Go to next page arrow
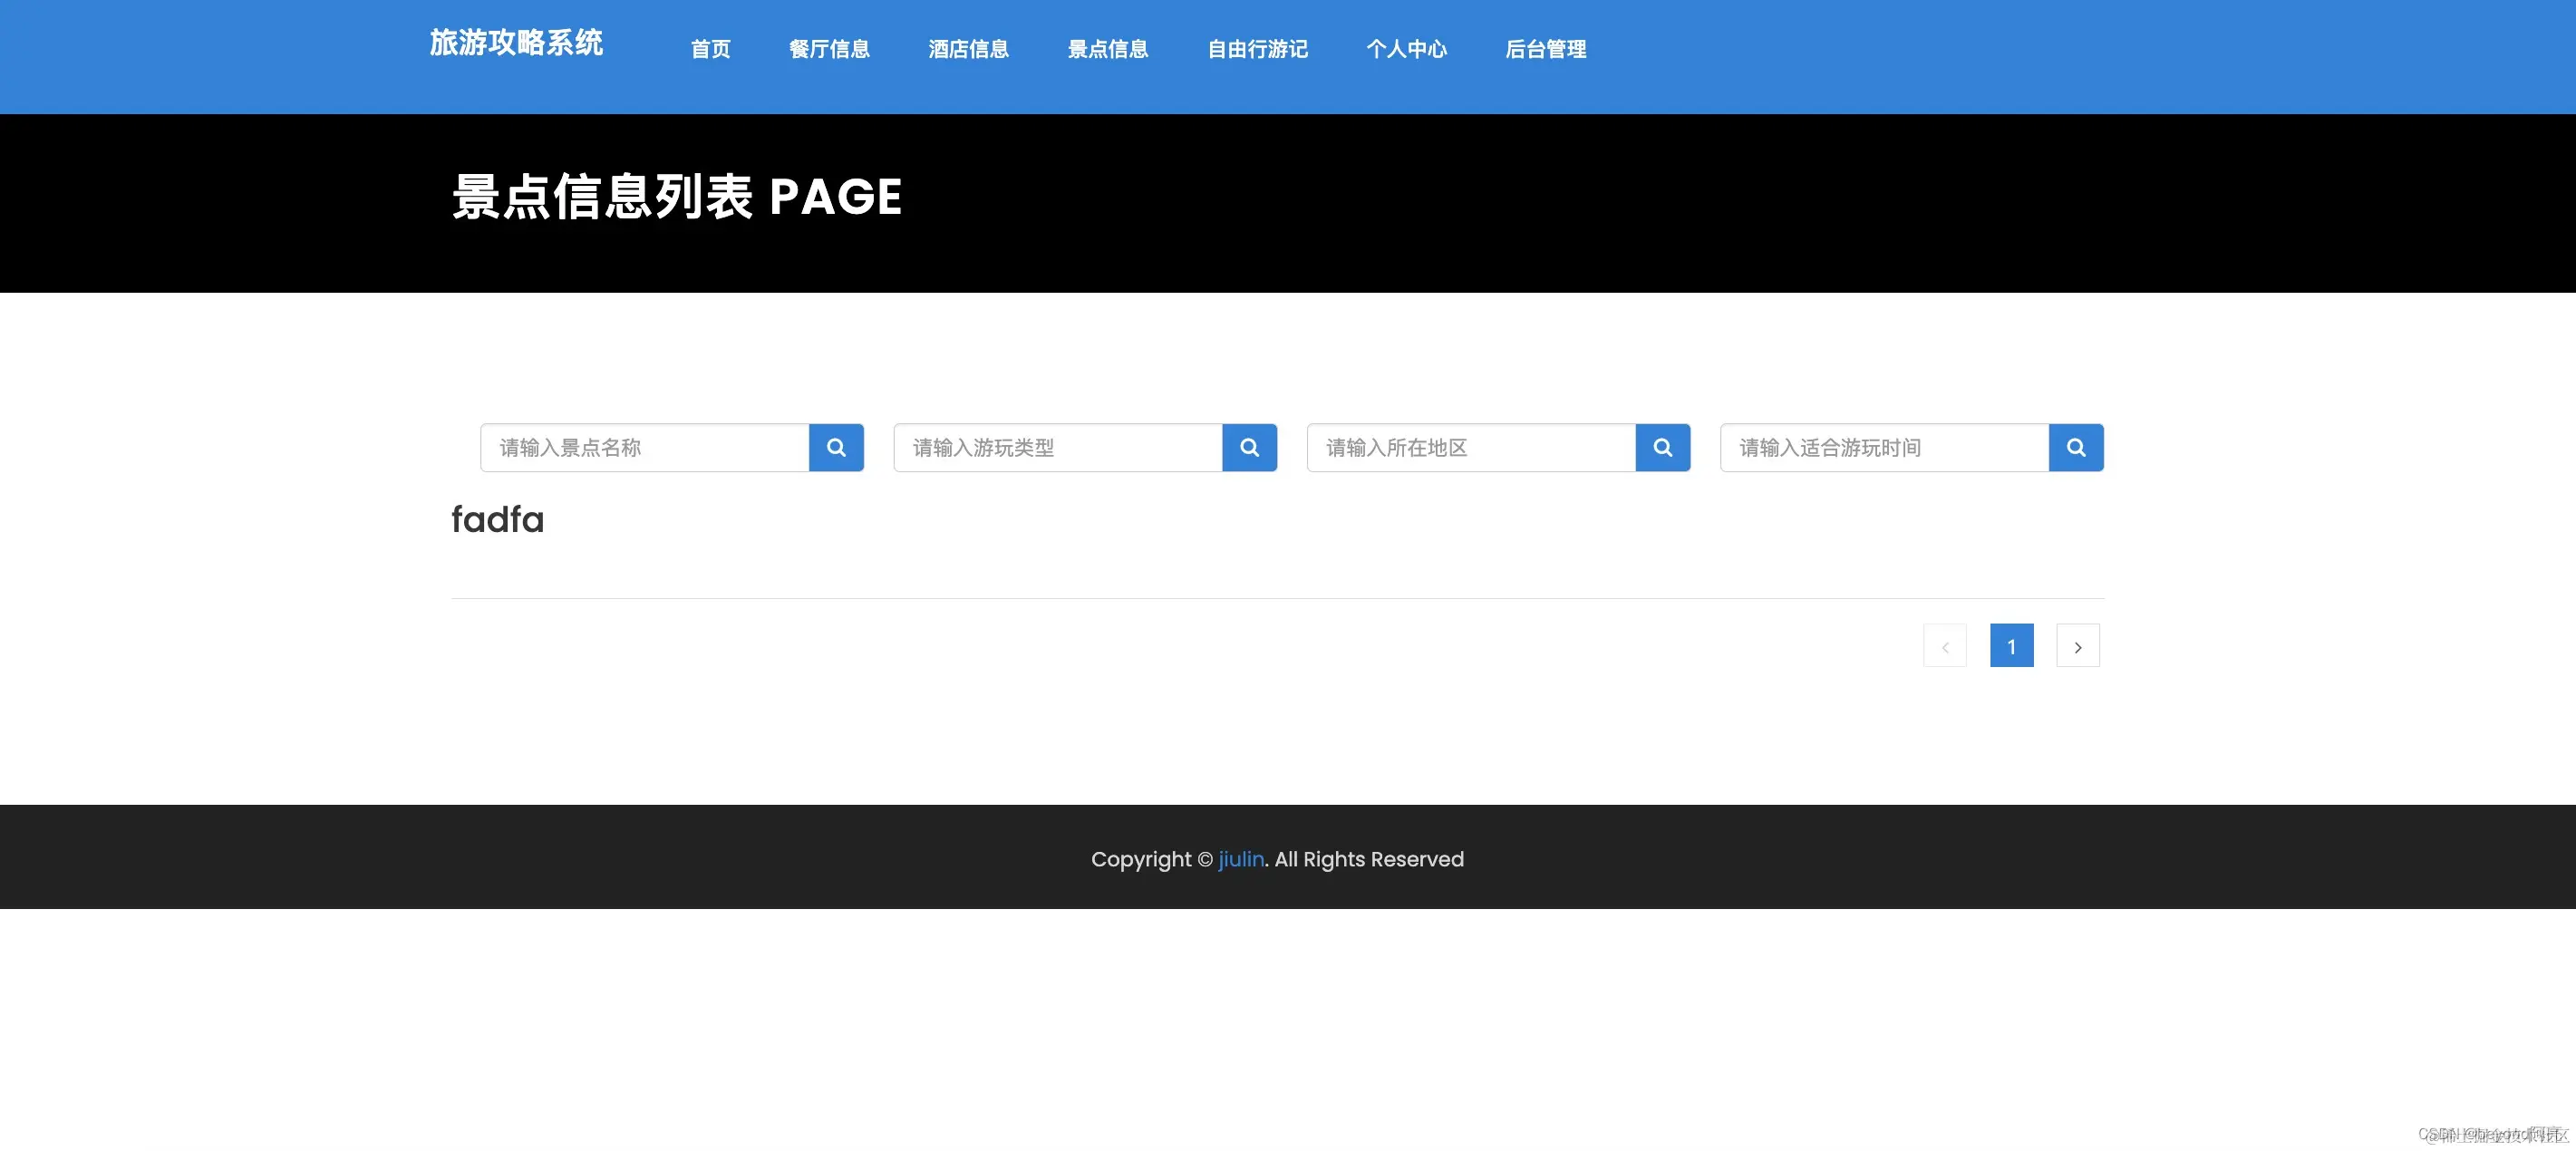 (2077, 646)
